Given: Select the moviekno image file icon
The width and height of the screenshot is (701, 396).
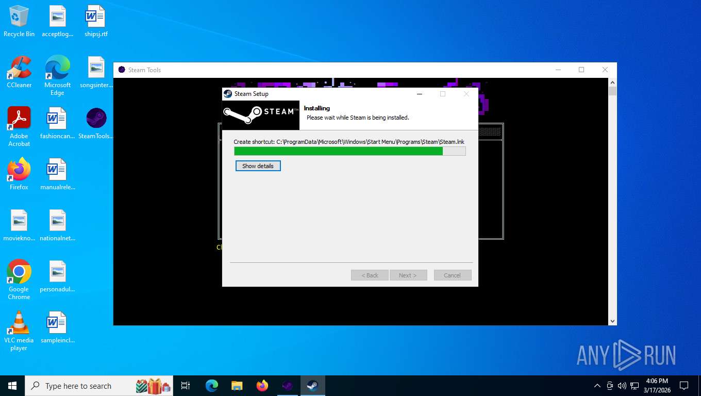Looking at the screenshot, I should 19,225.
